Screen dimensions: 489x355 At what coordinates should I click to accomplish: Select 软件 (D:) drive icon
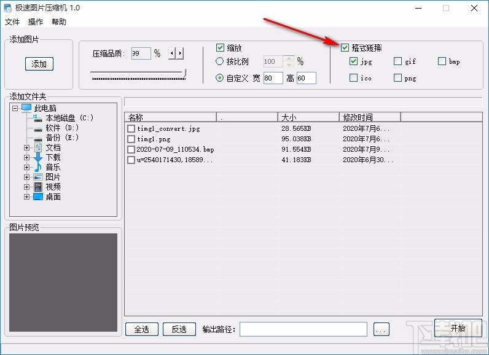tap(37, 128)
